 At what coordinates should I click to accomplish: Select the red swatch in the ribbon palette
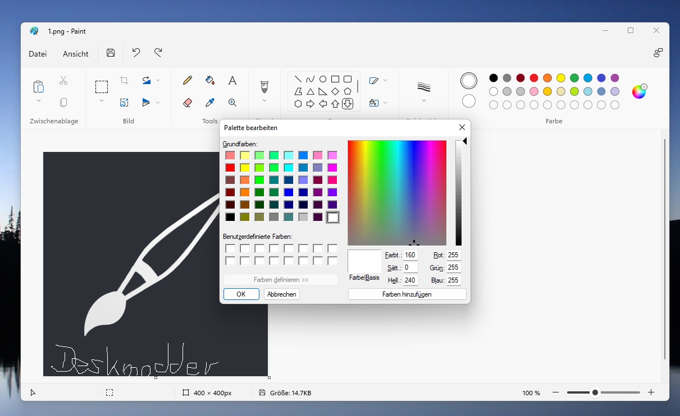534,78
